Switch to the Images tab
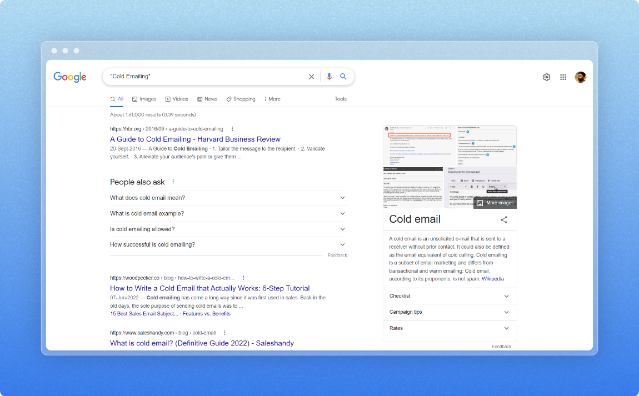Viewport: 639px width, 396px height. coord(144,99)
